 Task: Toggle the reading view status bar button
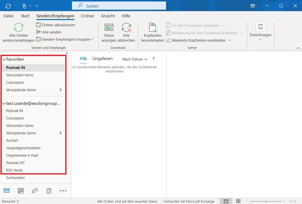tap(238, 201)
